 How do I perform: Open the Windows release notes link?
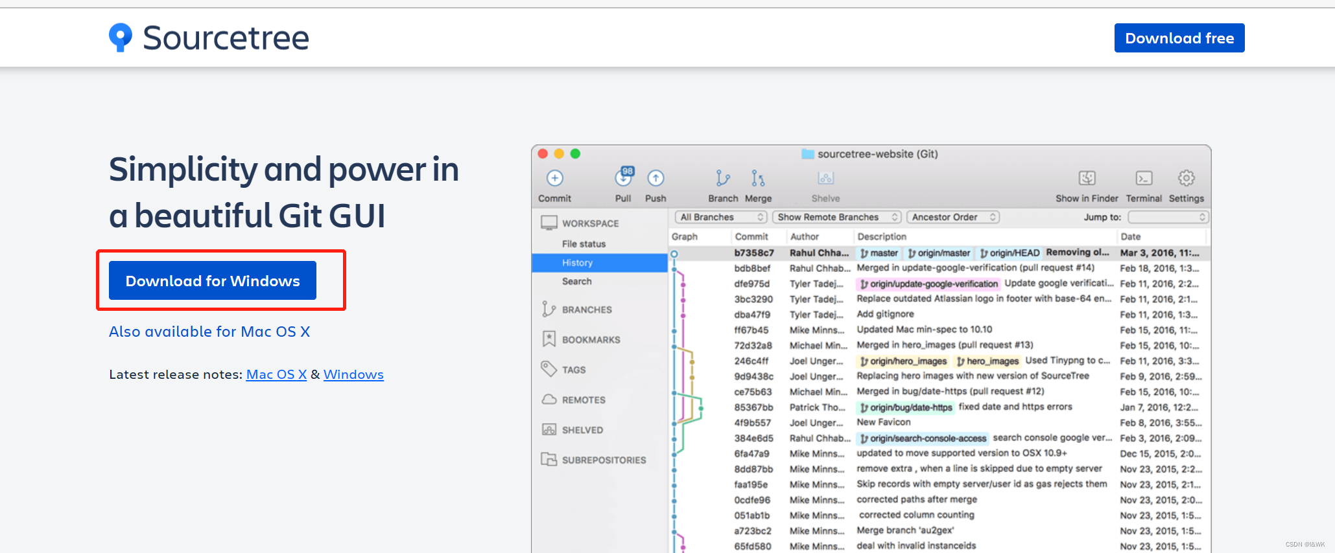[x=353, y=374]
